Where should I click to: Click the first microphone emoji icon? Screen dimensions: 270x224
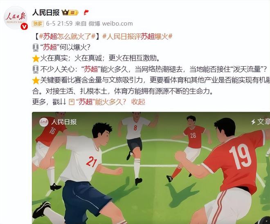coord(36,47)
